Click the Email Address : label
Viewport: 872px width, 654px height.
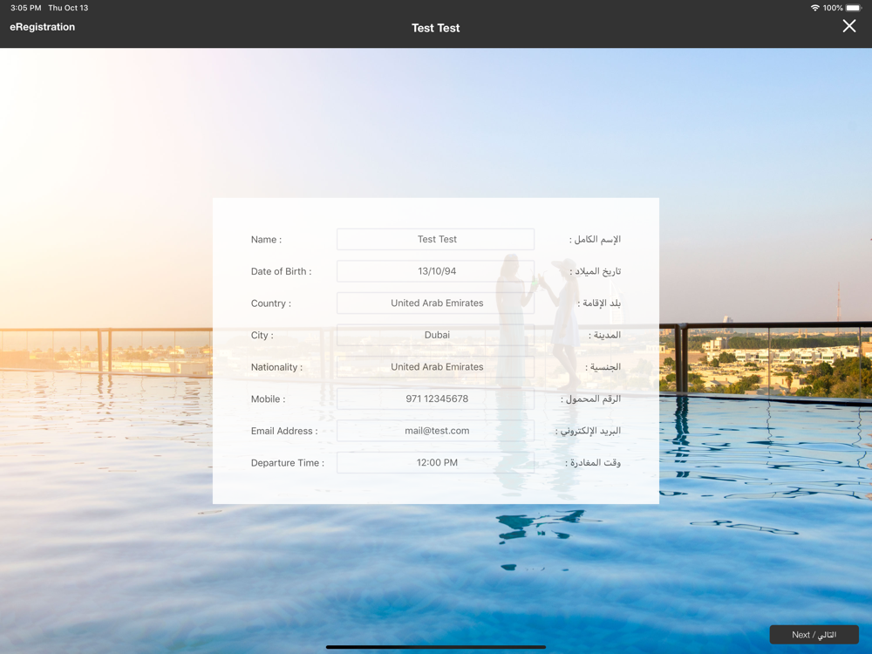click(x=284, y=431)
